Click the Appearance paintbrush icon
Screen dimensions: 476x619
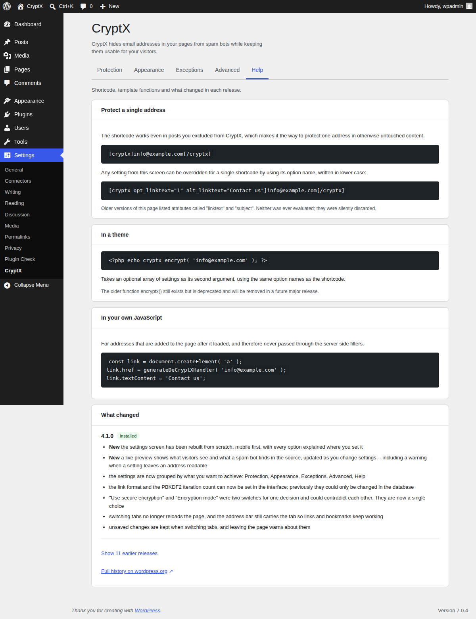(7, 101)
